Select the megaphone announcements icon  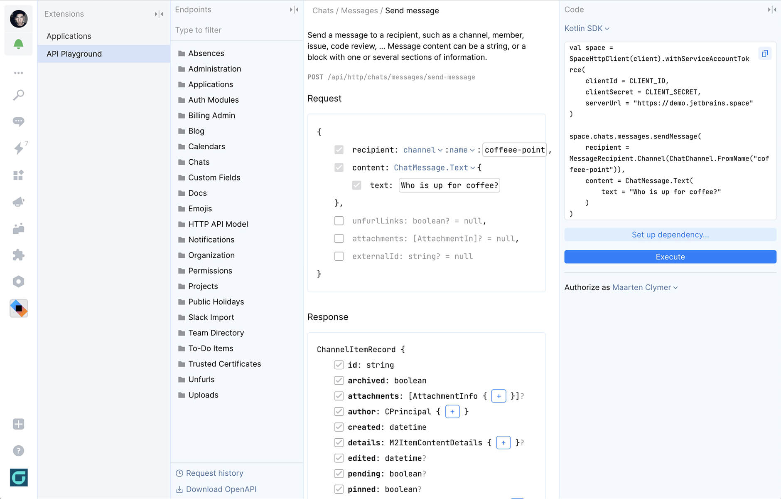click(18, 202)
